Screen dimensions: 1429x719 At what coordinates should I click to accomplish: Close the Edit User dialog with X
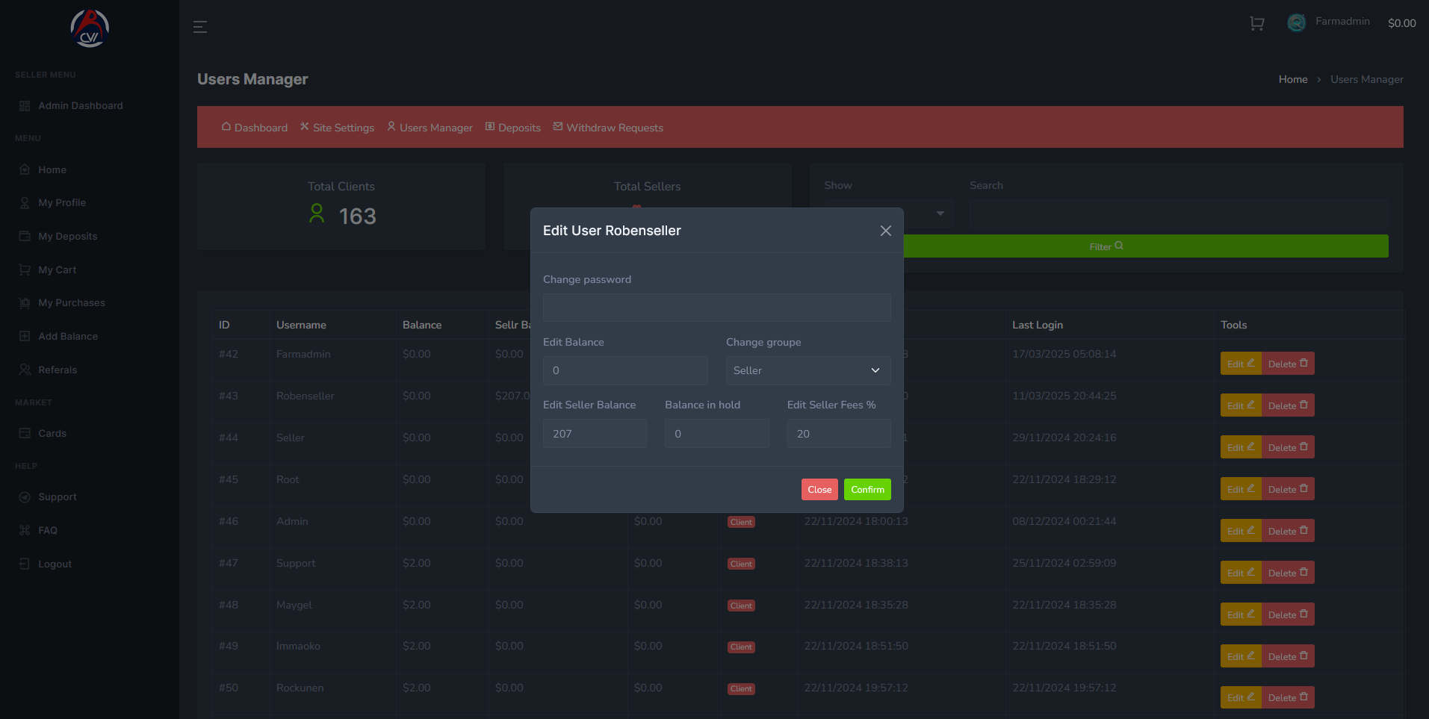885,231
